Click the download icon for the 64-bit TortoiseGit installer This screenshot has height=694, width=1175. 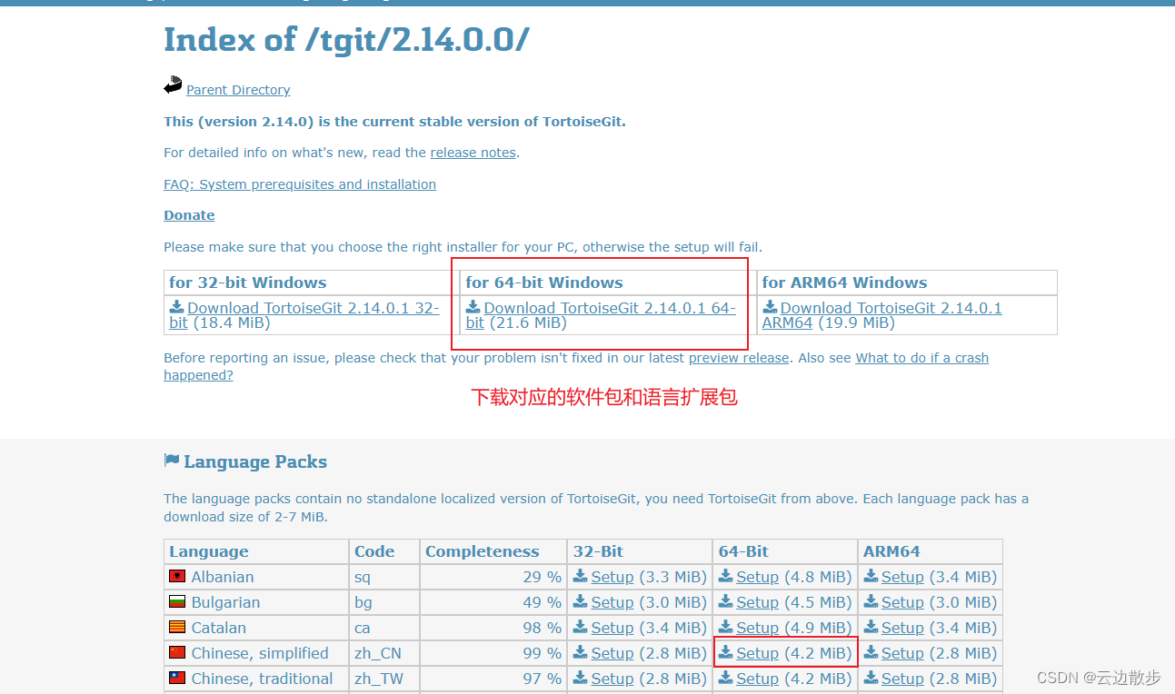point(473,307)
